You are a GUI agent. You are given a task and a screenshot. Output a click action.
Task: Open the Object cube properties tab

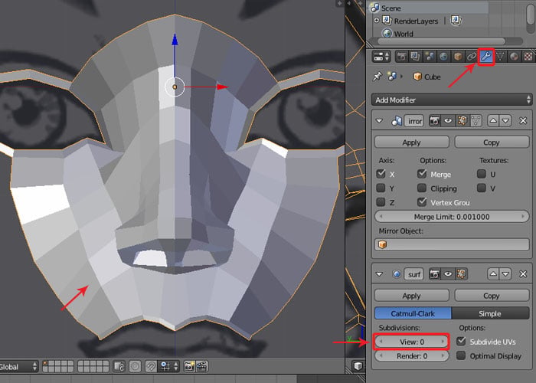457,57
